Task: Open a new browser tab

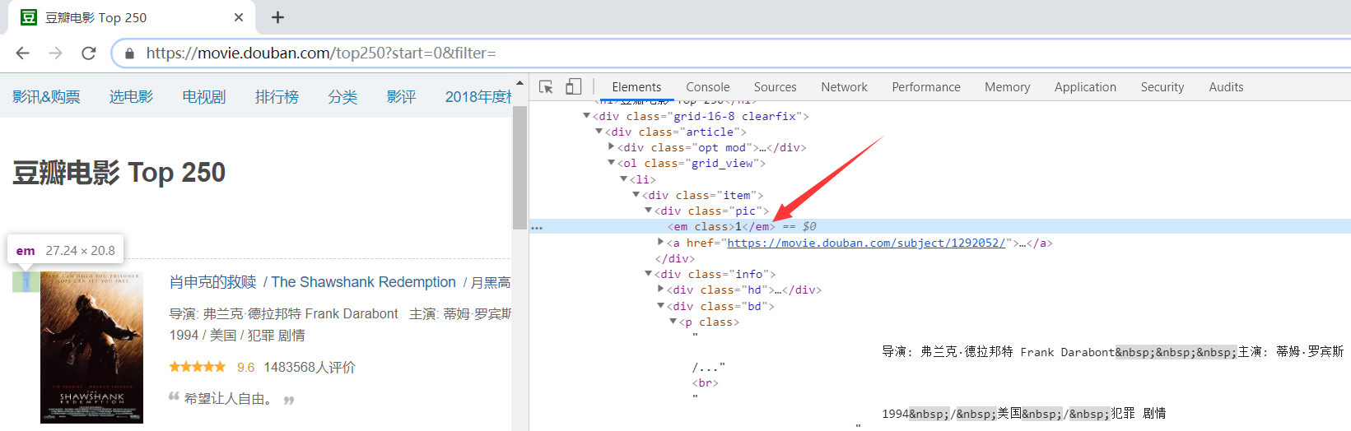Action: coord(278,17)
